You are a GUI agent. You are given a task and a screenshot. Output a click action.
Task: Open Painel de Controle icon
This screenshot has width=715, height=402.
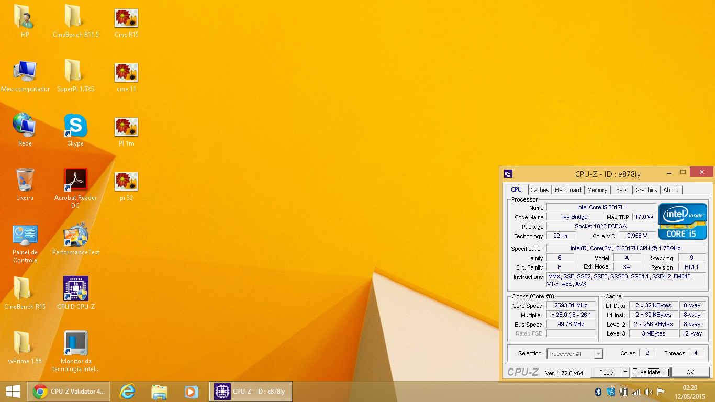[25, 243]
